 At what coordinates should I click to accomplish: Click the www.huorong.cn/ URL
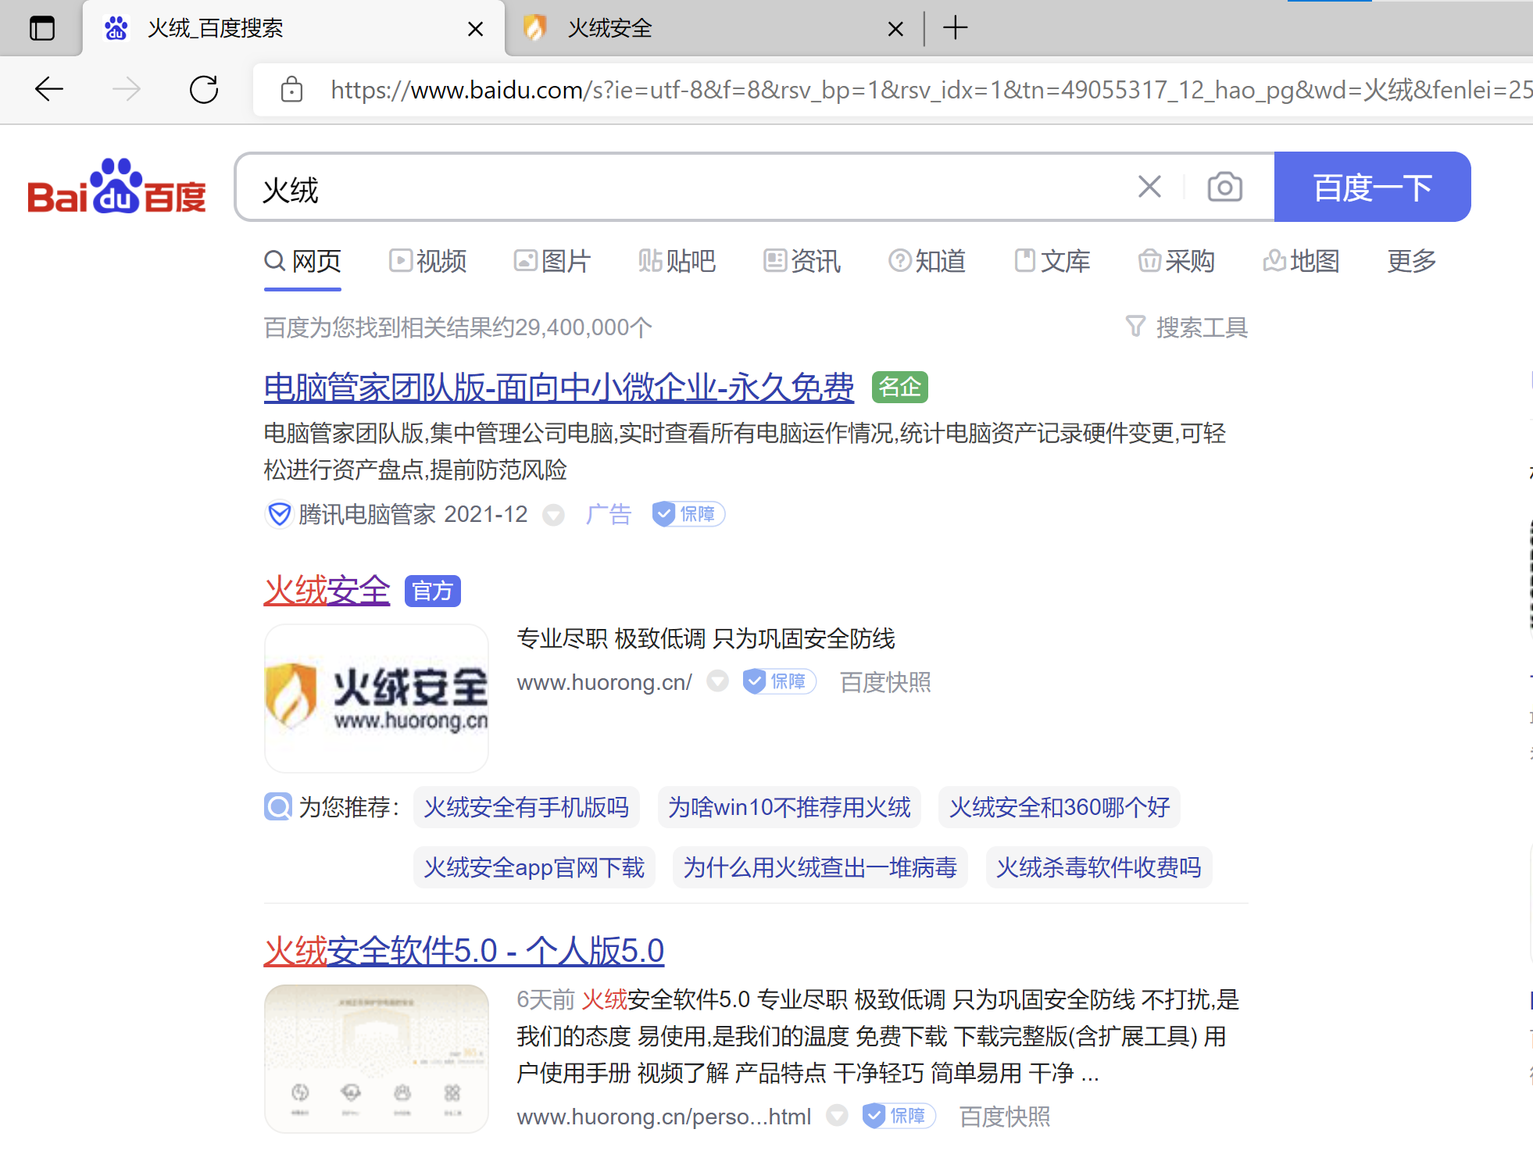605,683
